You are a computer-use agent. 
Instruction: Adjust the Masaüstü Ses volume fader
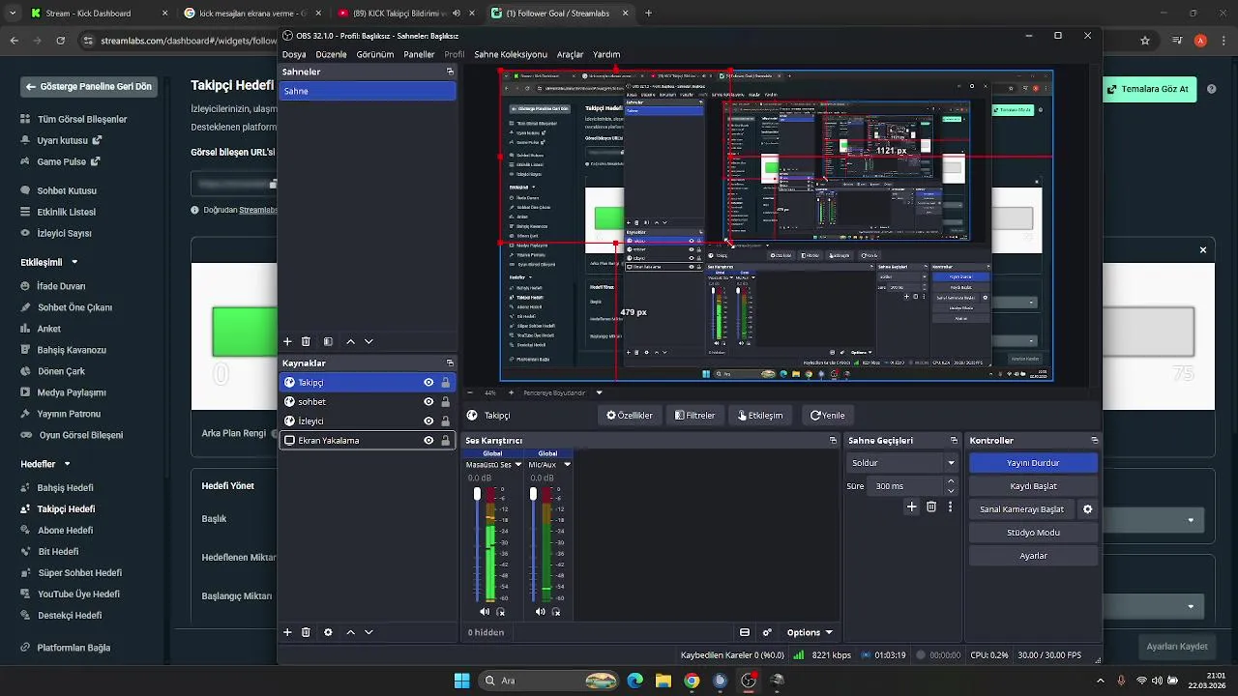click(477, 494)
